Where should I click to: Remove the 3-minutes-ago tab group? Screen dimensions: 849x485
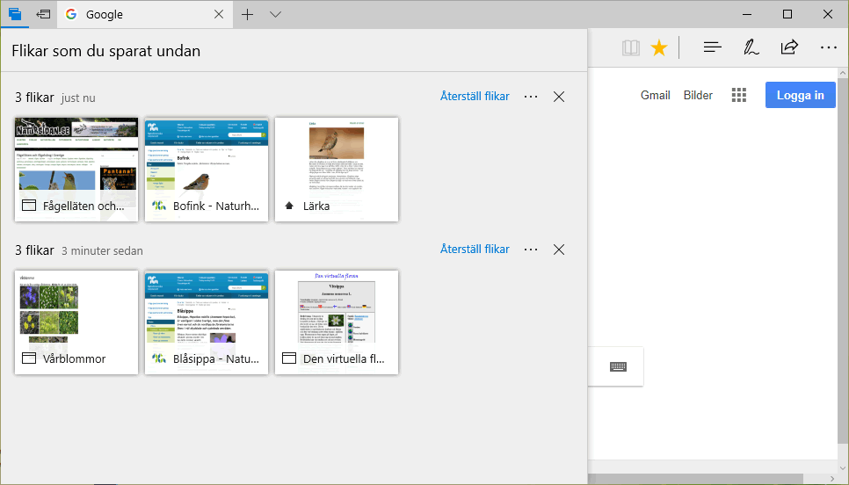tap(559, 250)
